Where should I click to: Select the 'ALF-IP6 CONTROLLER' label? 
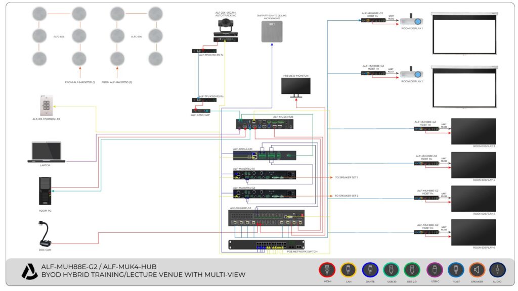click(x=46, y=119)
